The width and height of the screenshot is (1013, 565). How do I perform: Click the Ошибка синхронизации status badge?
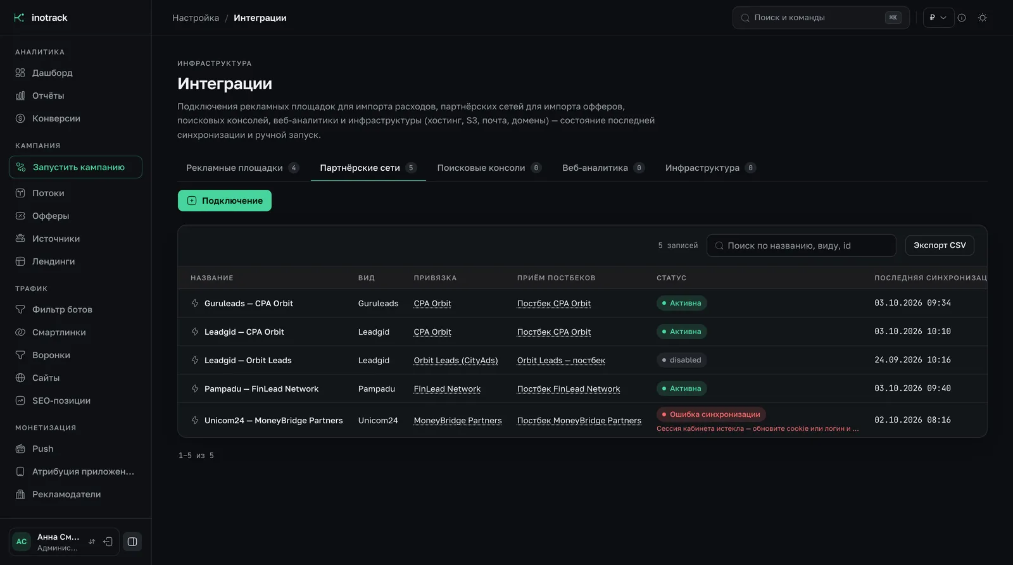click(x=711, y=414)
